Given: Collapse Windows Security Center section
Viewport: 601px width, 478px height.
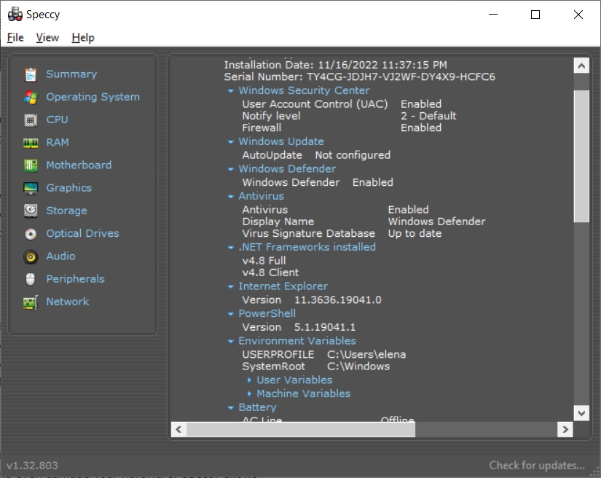Looking at the screenshot, I should click(231, 91).
